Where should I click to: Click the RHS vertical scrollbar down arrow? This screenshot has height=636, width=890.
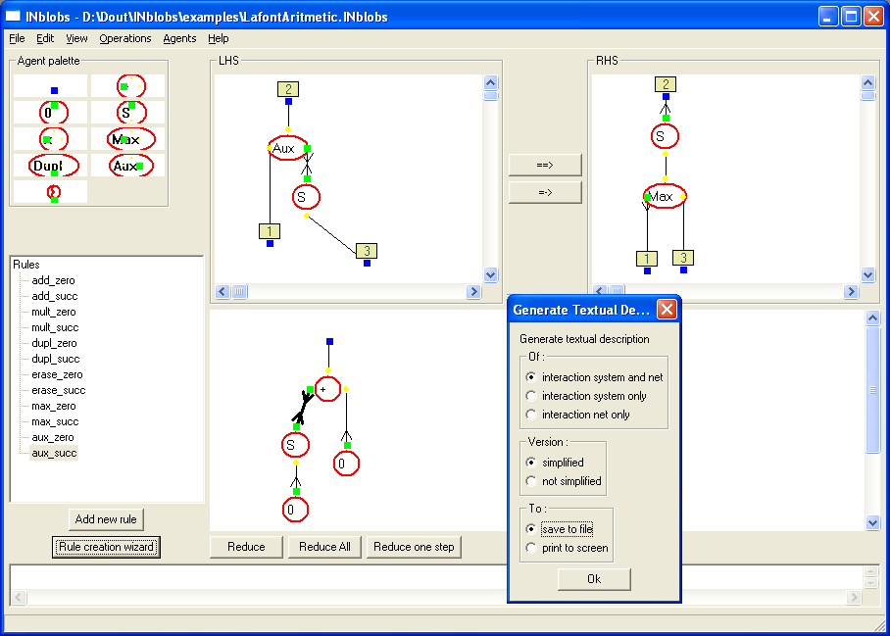point(867,276)
